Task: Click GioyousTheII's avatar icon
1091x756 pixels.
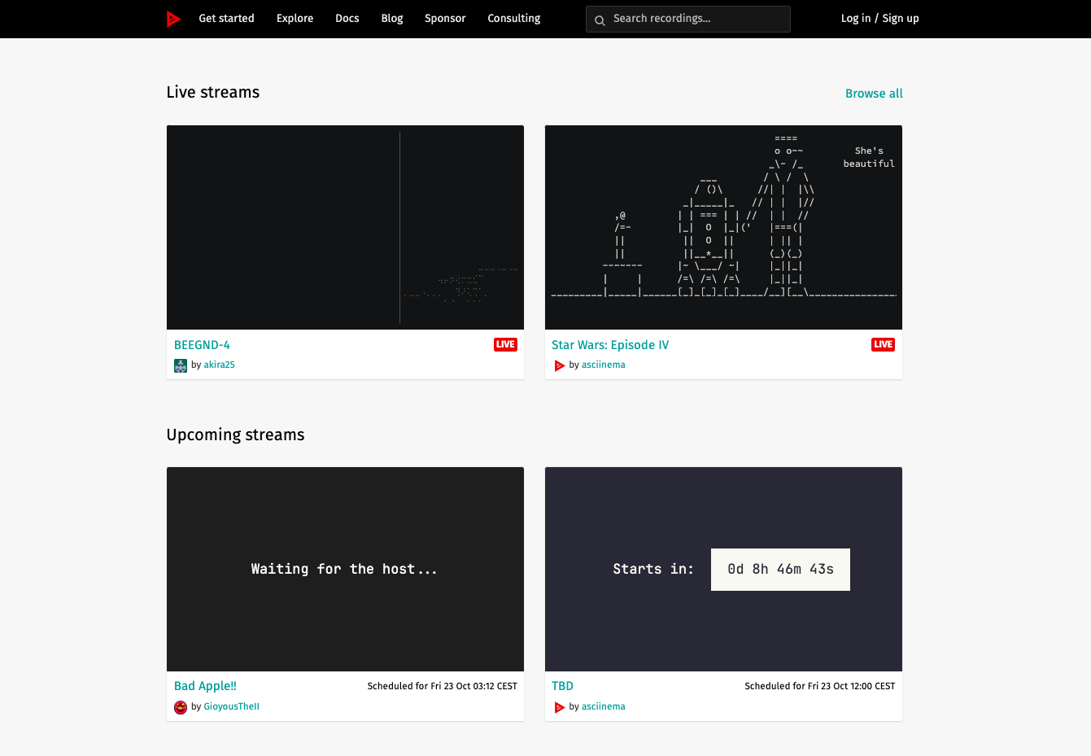Action: (181, 707)
